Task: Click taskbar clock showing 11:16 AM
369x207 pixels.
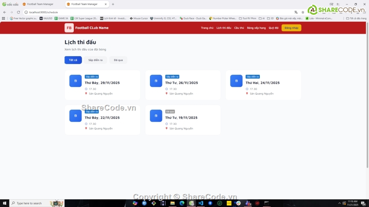Action: tap(353, 203)
